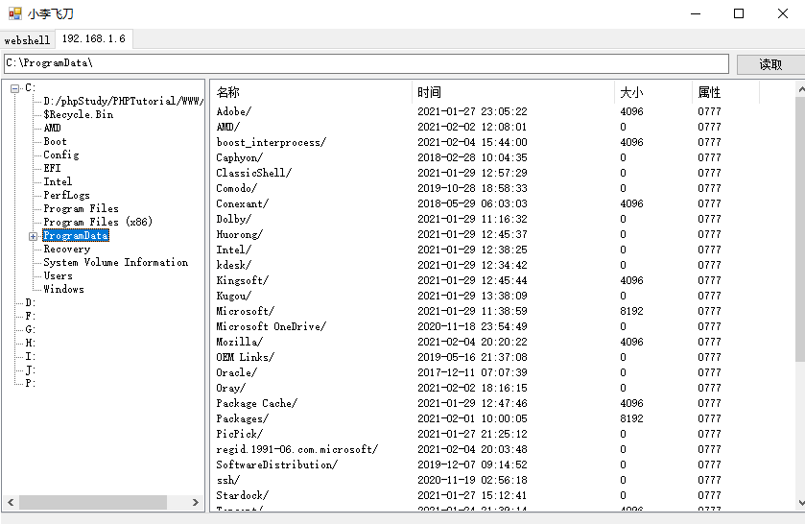Collapse the C: drive tree node
This screenshot has width=805, height=524.
(x=15, y=88)
